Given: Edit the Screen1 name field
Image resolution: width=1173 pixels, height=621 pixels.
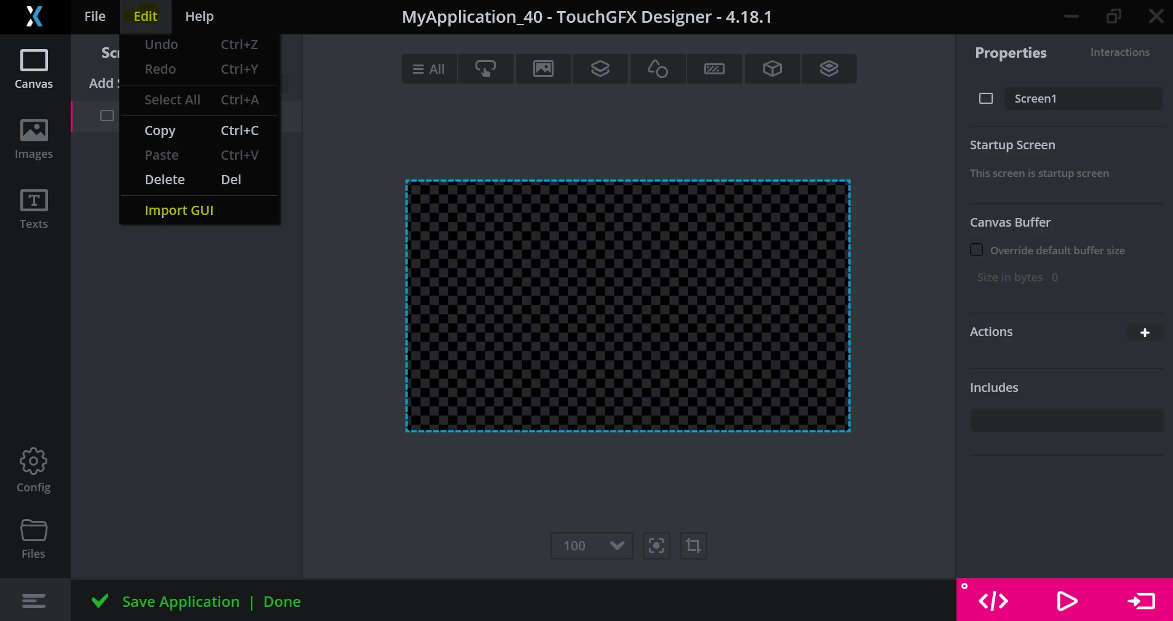Looking at the screenshot, I should click(x=1083, y=98).
